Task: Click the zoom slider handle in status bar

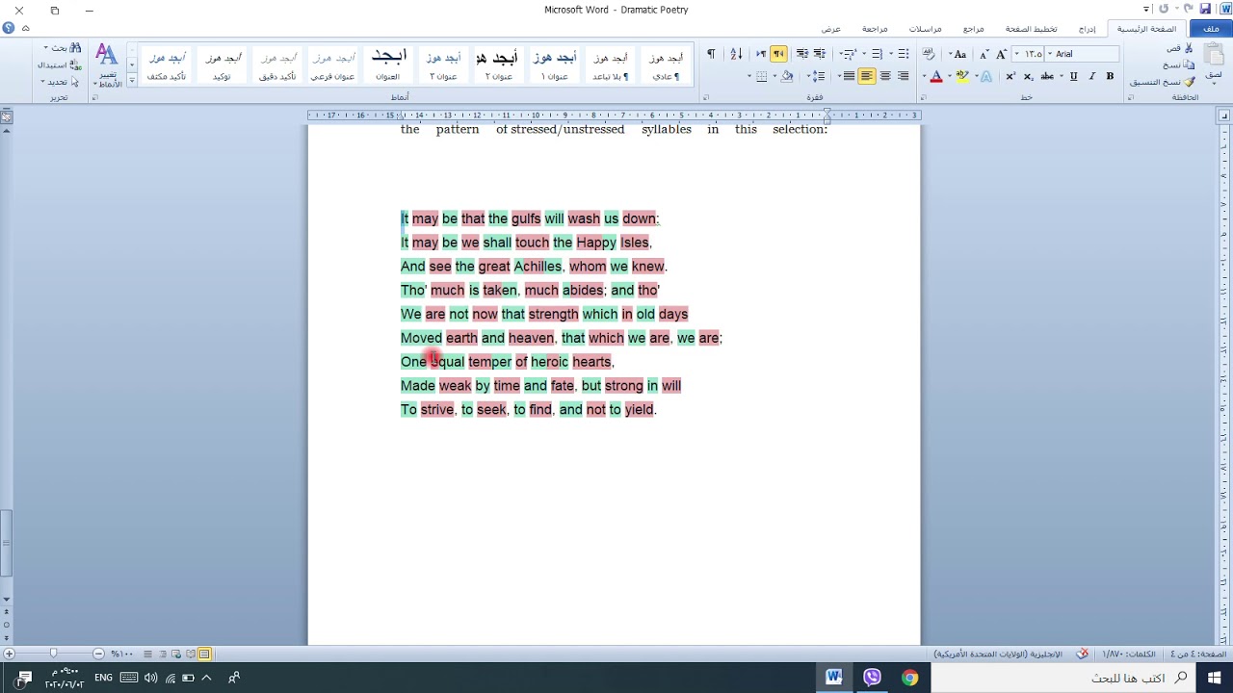Action: pos(53,654)
